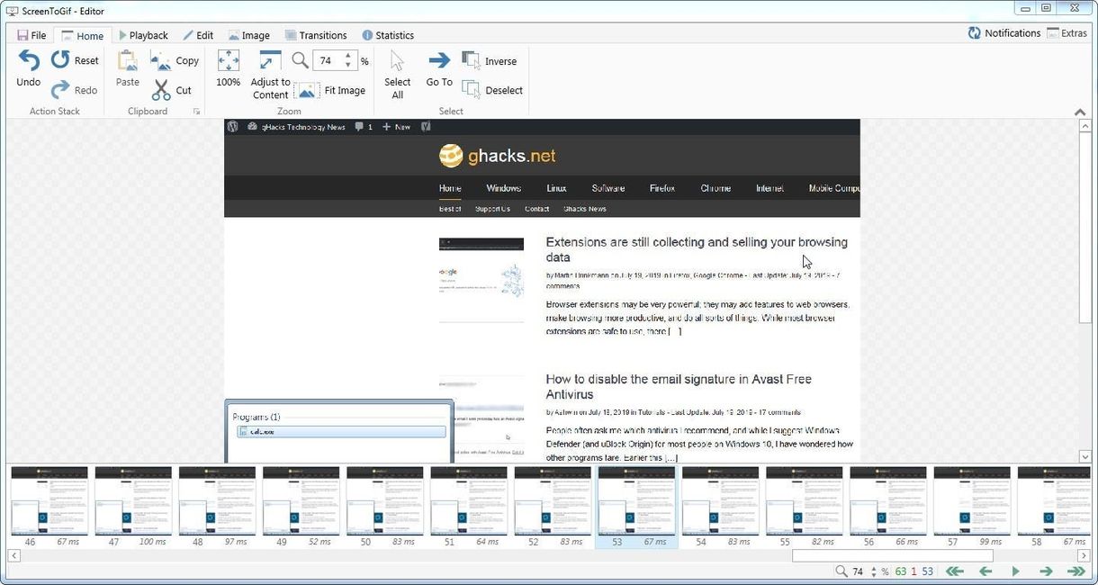The image size is (1098, 585).
Task: Switch to the Edit tab
Action: pos(197,35)
